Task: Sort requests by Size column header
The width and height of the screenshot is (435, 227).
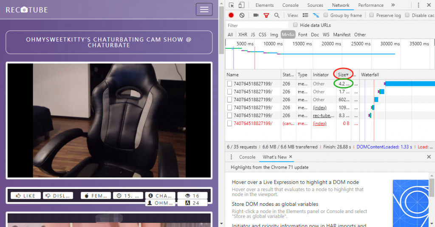Action: click(x=343, y=75)
